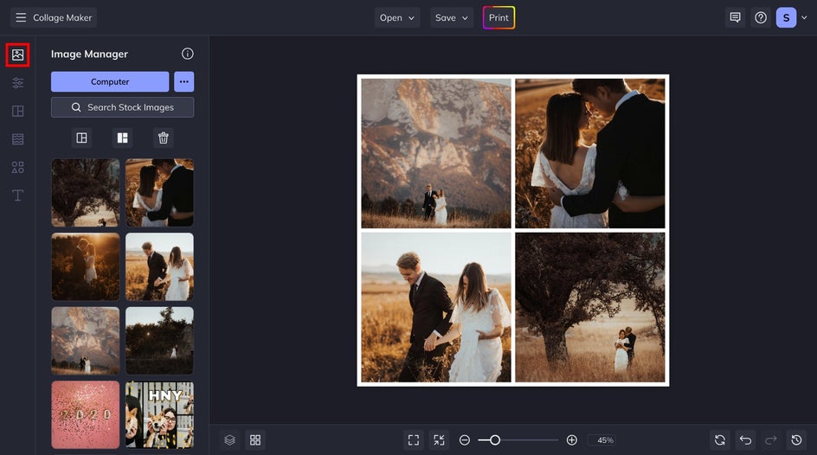This screenshot has height=455, width=817.
Task: Click the zoom slider handle
Action: (495, 440)
